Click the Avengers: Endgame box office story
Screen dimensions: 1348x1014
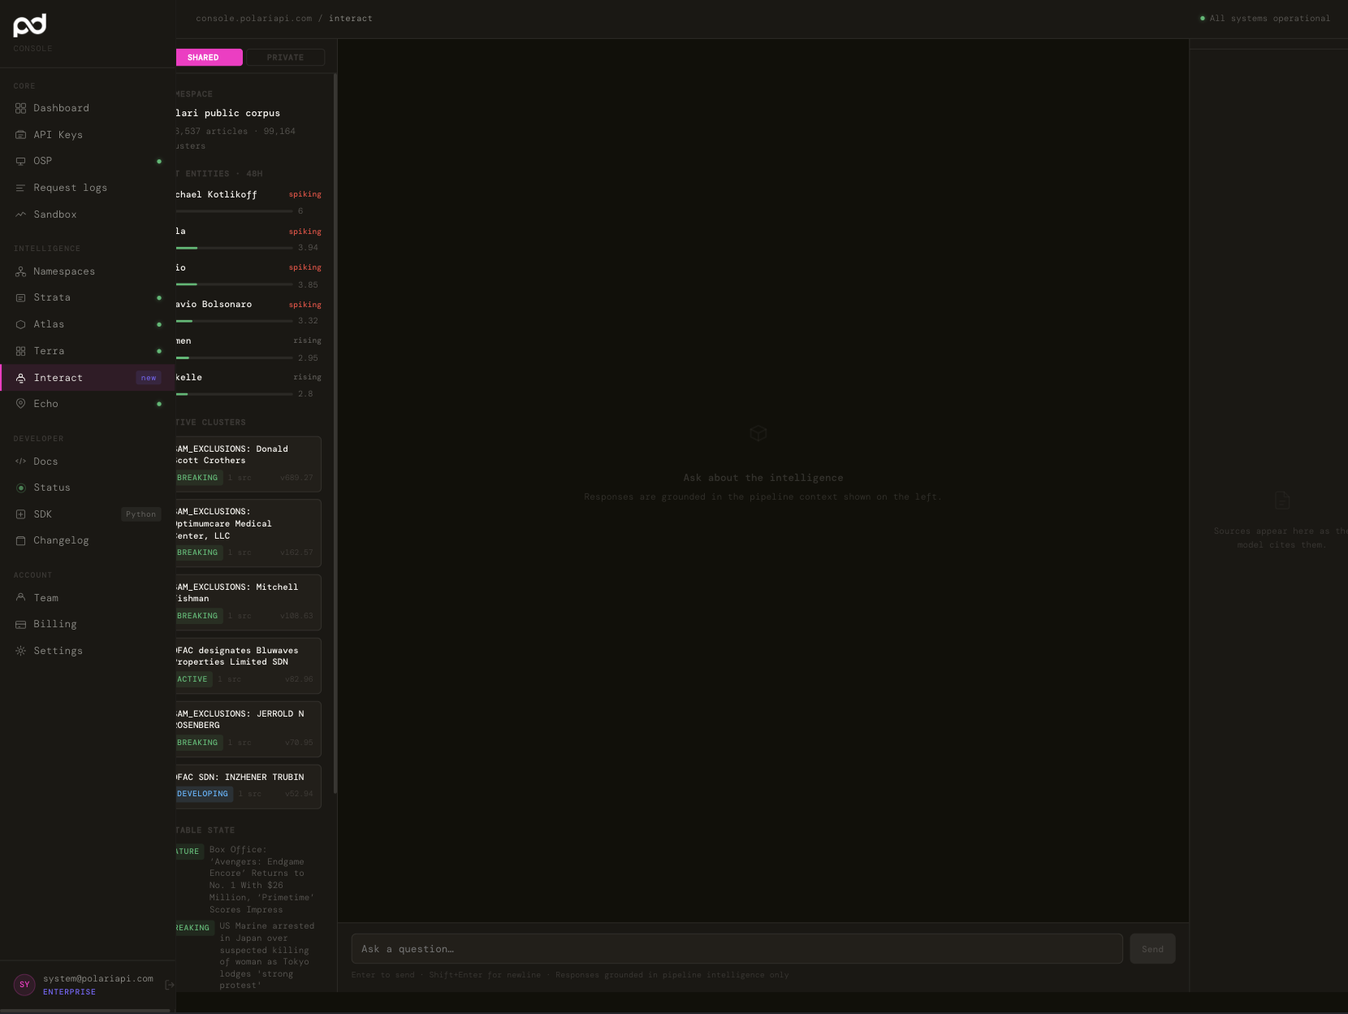[261, 879]
